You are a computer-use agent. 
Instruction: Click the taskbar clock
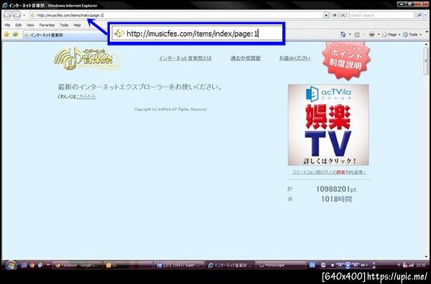pyautogui.click(x=421, y=265)
